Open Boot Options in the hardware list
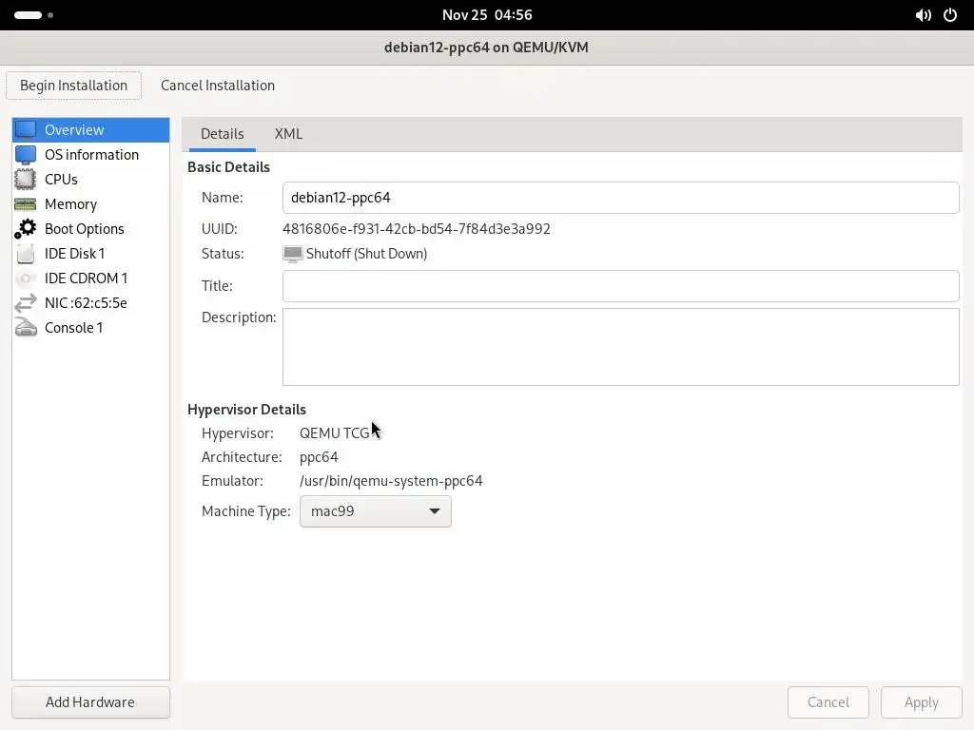 point(90,229)
